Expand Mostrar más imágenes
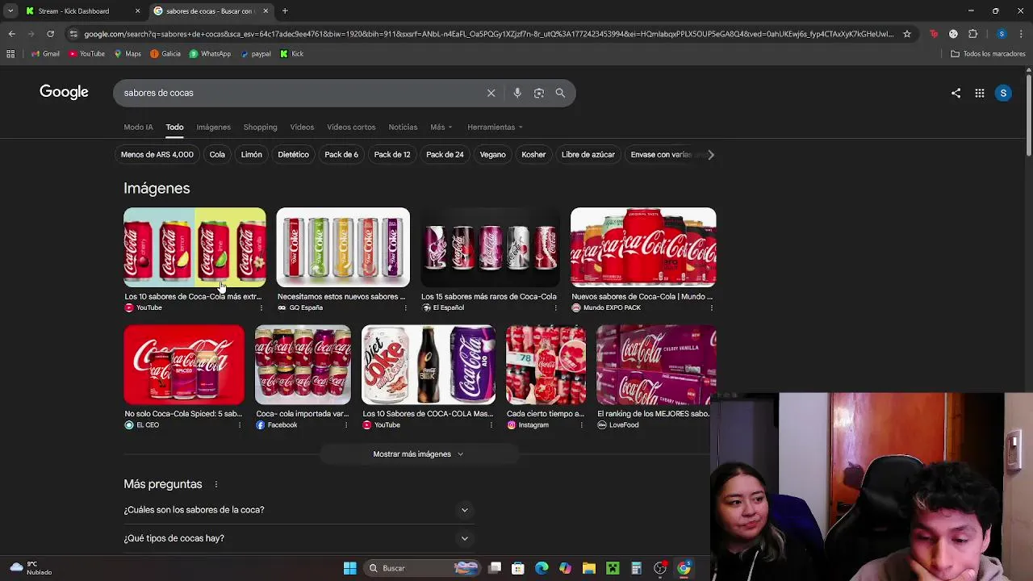This screenshot has height=581, width=1033. coord(418,454)
